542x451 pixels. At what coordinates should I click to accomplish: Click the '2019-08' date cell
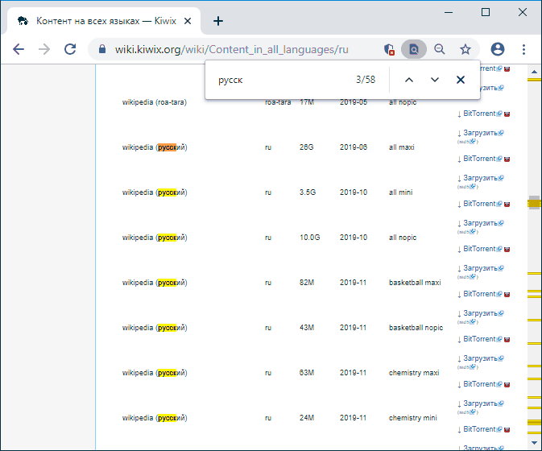click(354, 147)
